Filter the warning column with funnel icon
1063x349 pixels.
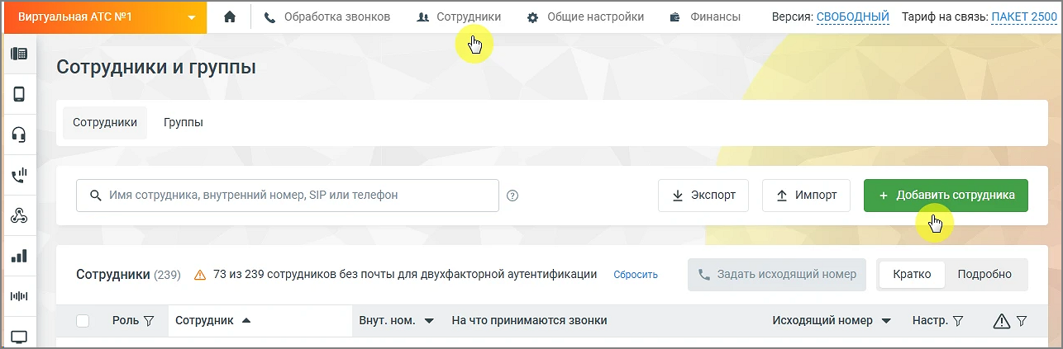point(1021,321)
